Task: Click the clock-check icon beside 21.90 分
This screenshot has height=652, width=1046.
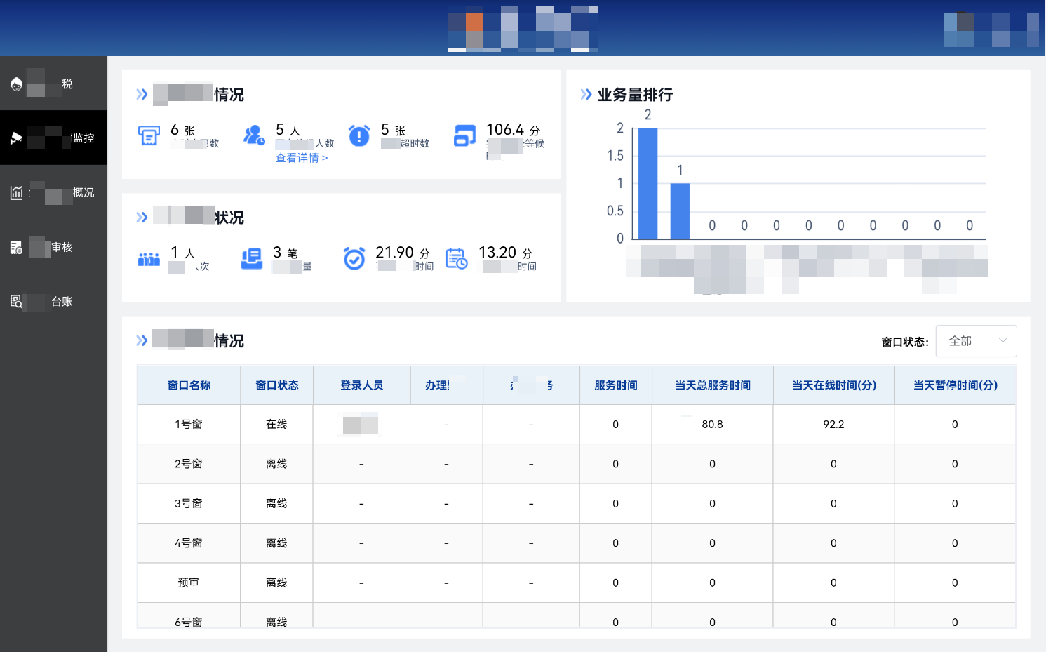Action: tap(354, 258)
